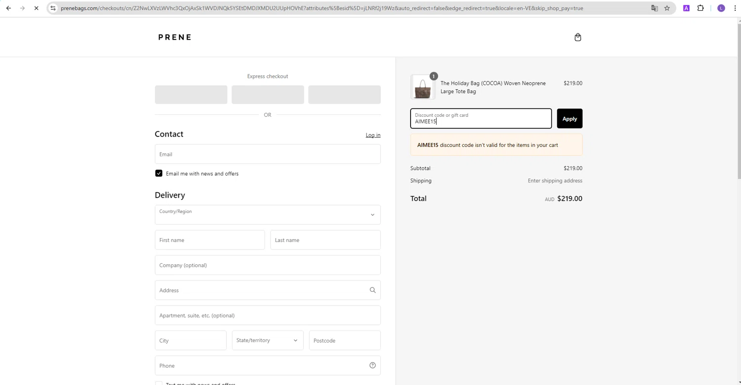Show phone number help question icon
Viewport: 741px width, 385px height.
coord(372,365)
